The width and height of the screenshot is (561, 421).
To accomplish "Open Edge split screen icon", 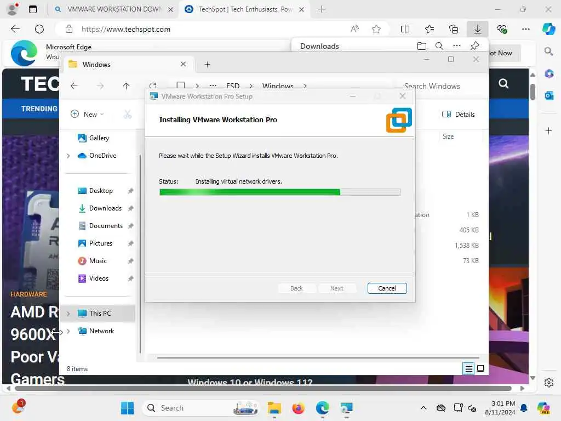I will pyautogui.click(x=405, y=29).
